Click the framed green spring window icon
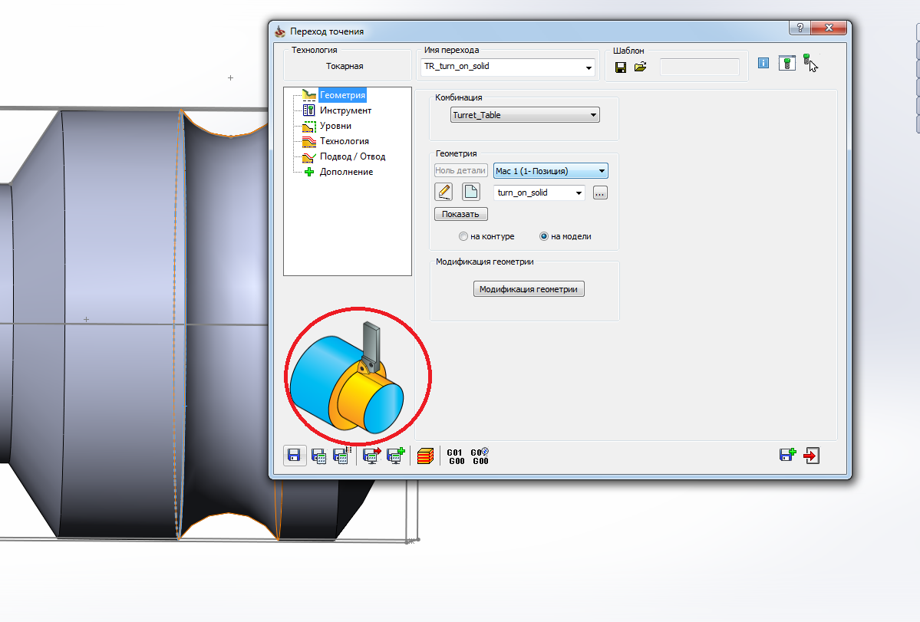Screen dimensions: 920x622 click(x=786, y=63)
